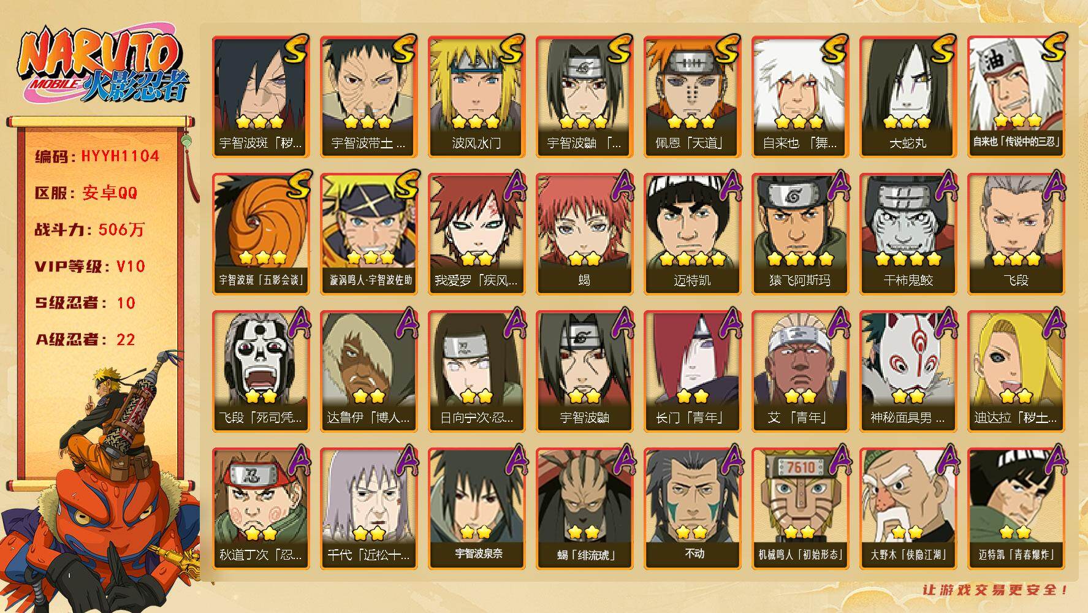Click the 长门「青年」card
The image size is (1088, 613).
(692, 371)
